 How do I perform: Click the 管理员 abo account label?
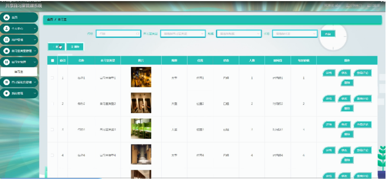[x=332, y=6]
